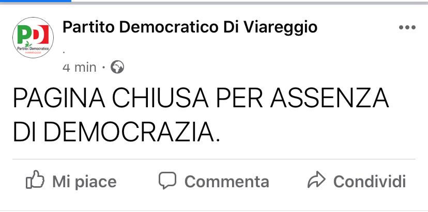Click the small dot below the page name
The image size is (428, 212).
coord(64,52)
